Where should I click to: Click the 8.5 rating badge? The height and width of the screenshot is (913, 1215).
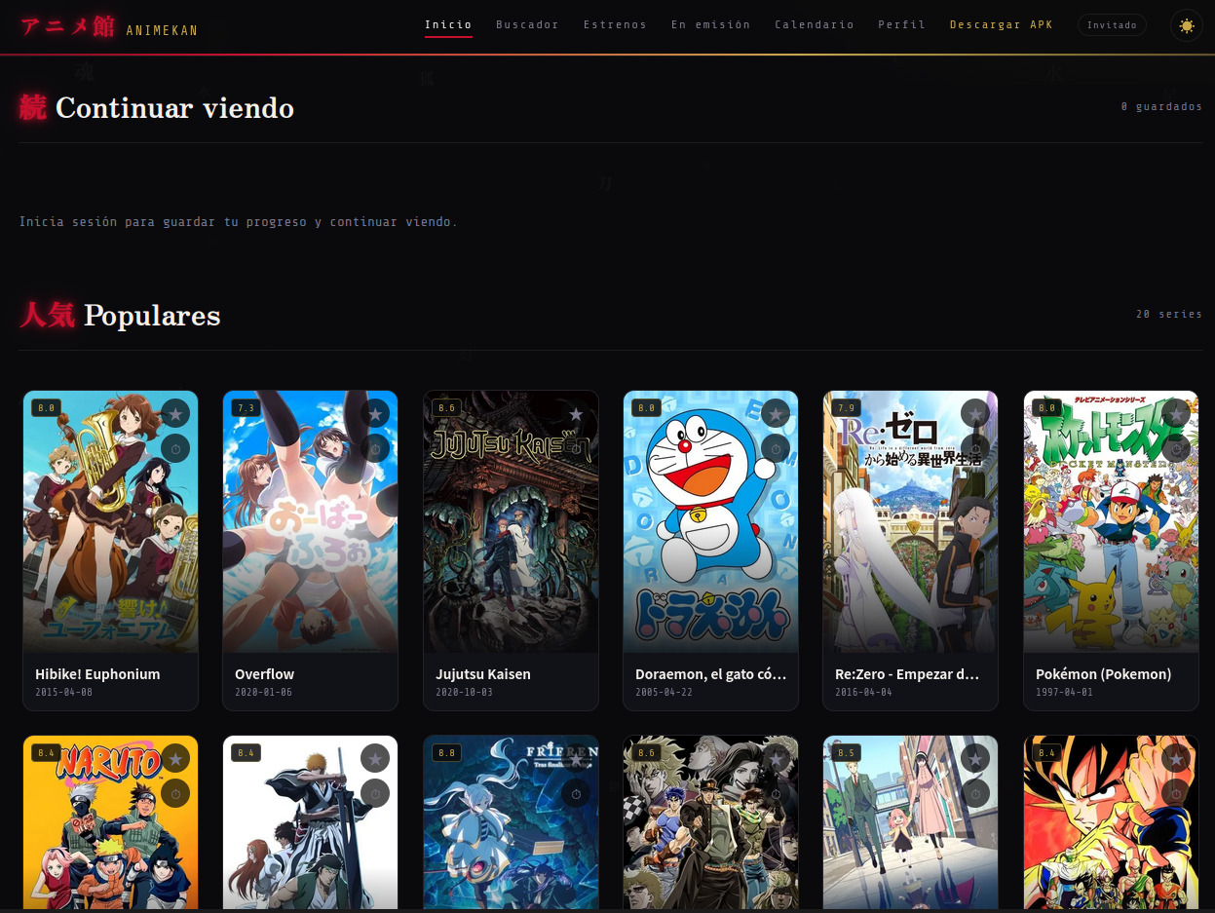[x=846, y=752]
